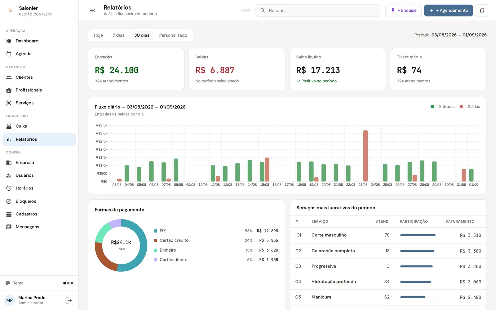This screenshot has width=496, height=310.
Task: Select the 7 dias period tab
Action: point(118,35)
